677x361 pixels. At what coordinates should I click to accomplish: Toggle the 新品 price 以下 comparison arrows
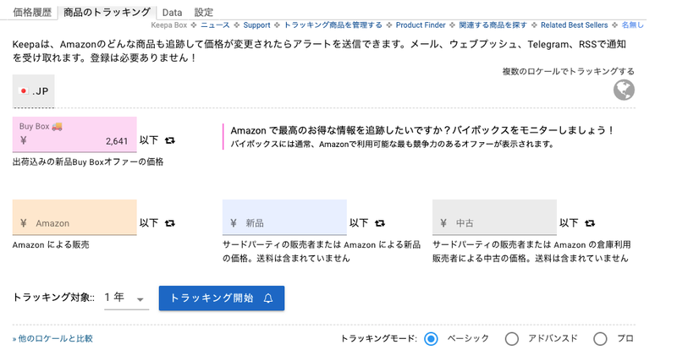[x=379, y=223]
